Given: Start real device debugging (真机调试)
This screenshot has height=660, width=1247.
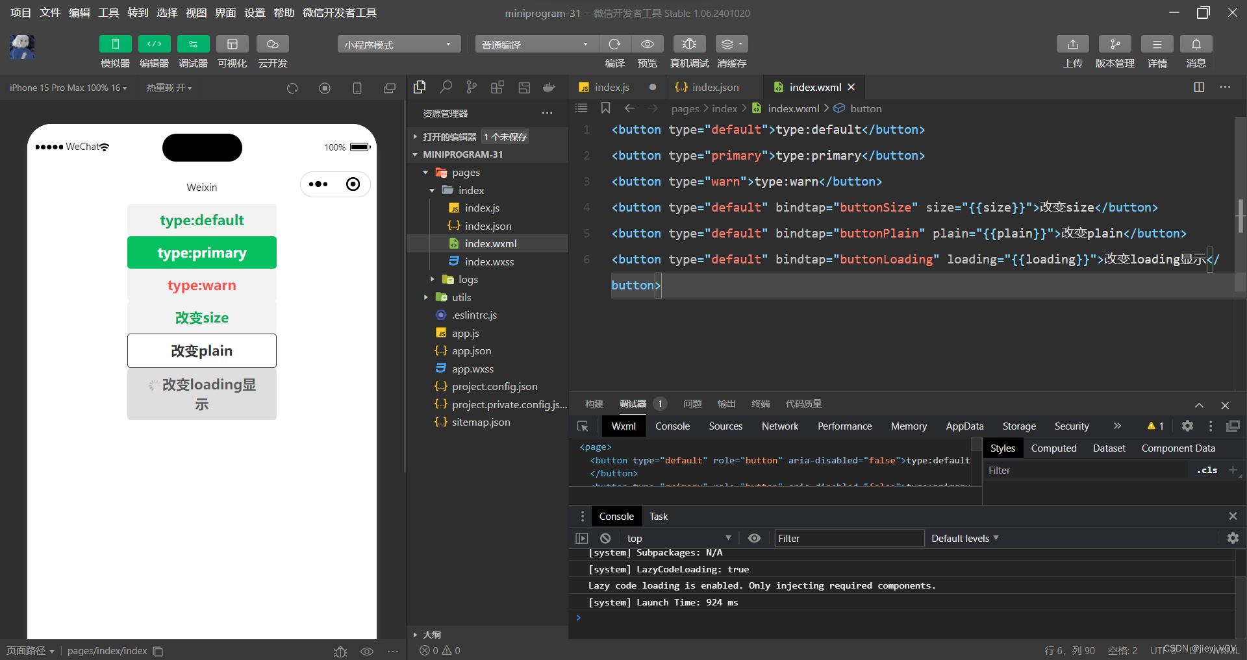Looking at the screenshot, I should coord(689,44).
